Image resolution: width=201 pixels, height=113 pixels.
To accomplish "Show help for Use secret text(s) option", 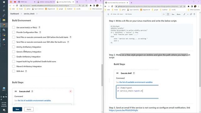I will coord(39,27).
